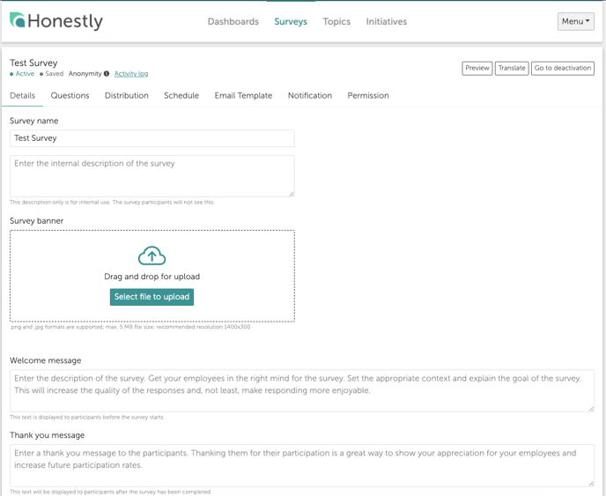The width and height of the screenshot is (606, 496).
Task: Click Select file to upload button
Action: pyautogui.click(x=151, y=297)
